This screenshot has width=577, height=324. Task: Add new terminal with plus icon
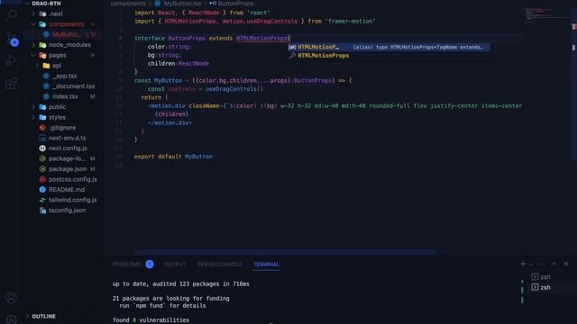(523, 264)
